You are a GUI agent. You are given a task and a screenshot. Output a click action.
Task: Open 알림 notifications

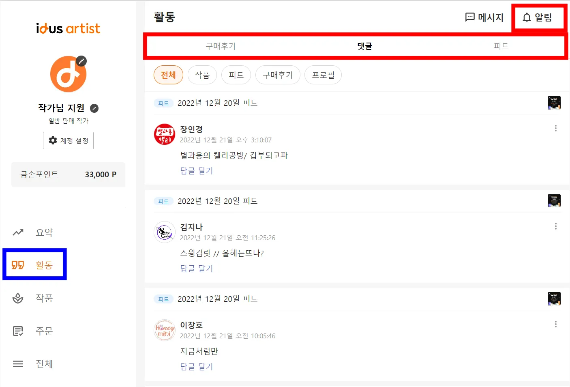tap(538, 17)
